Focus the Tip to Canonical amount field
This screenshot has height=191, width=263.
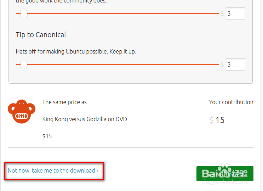pyautogui.click(x=235, y=64)
